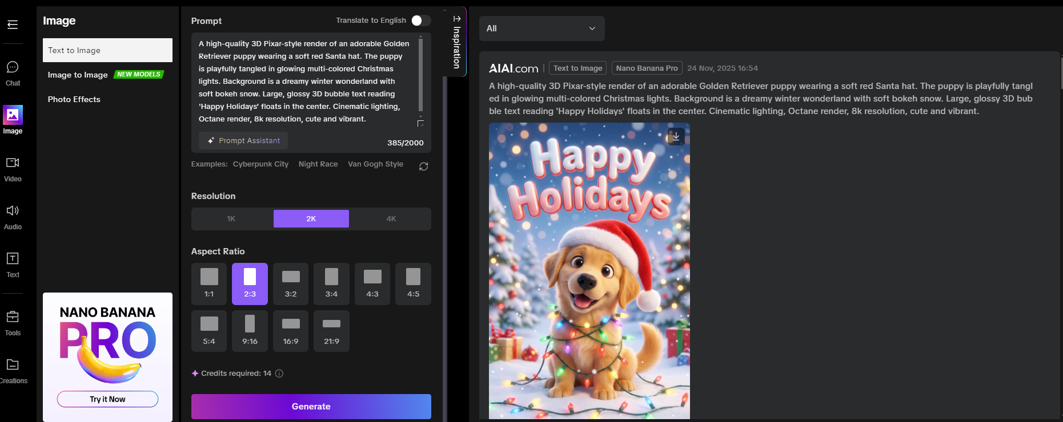Choose 16:9 aspect ratio

coord(291,331)
